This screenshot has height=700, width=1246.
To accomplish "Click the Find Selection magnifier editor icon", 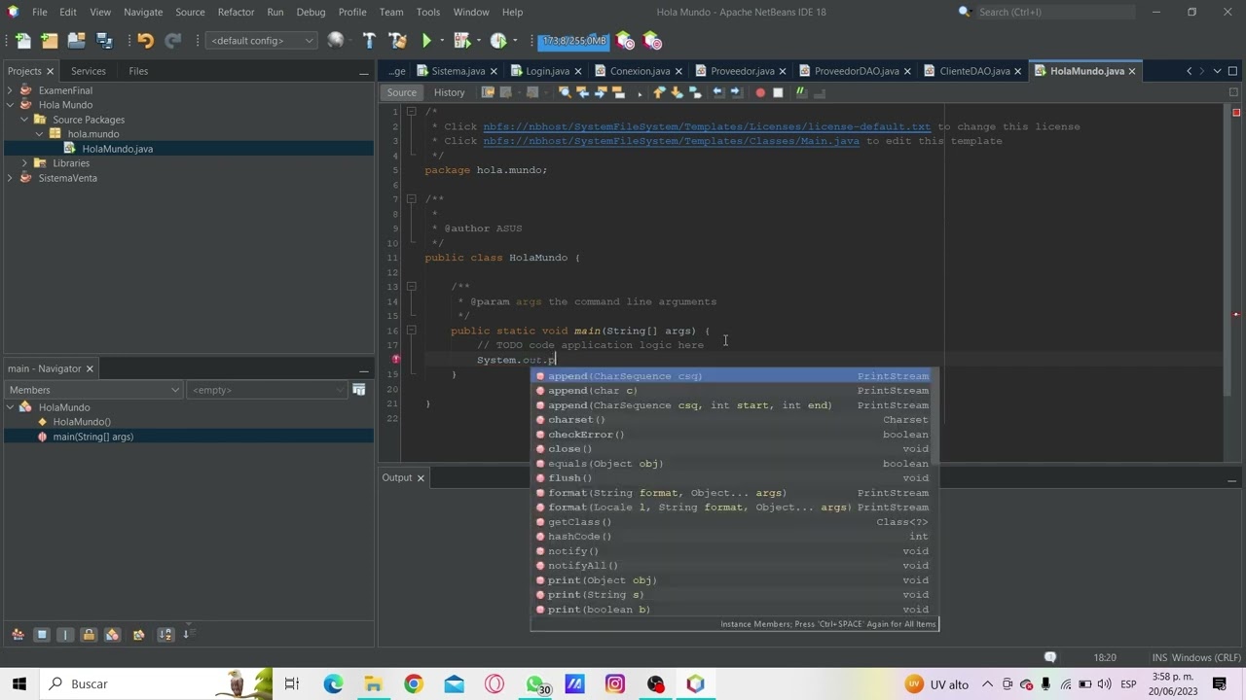I will click(565, 92).
